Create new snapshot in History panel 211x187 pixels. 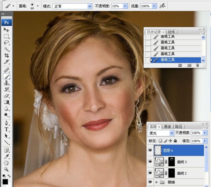[x=189, y=65]
